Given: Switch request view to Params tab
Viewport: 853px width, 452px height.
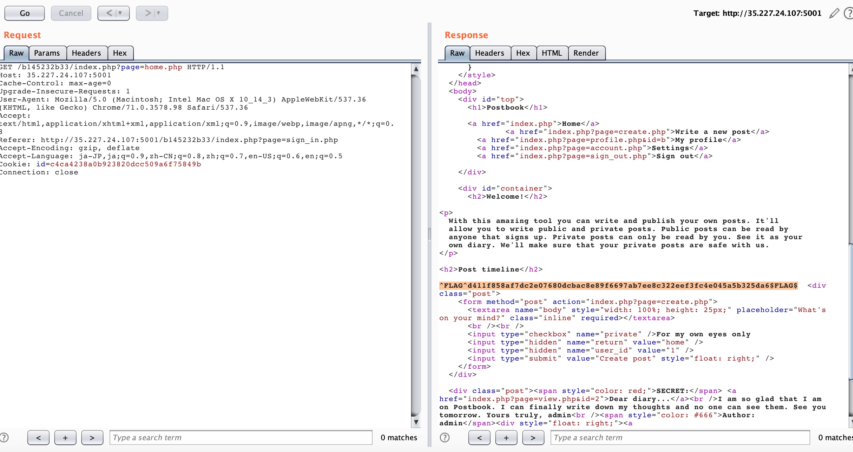Looking at the screenshot, I should (47, 53).
